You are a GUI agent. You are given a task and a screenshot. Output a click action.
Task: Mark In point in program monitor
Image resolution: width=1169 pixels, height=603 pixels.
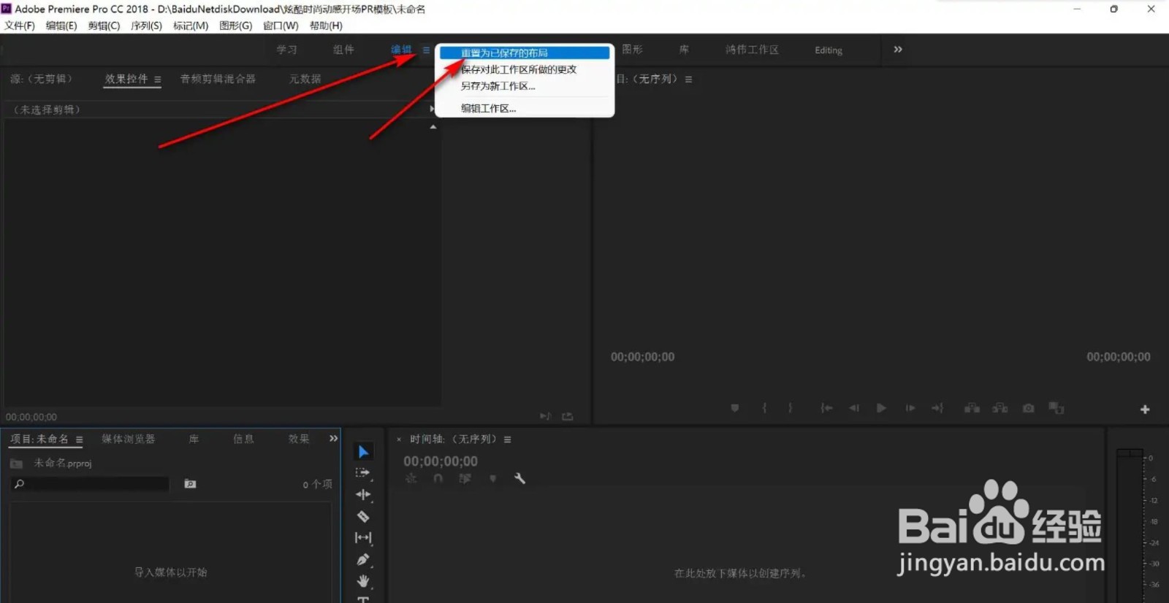(764, 408)
